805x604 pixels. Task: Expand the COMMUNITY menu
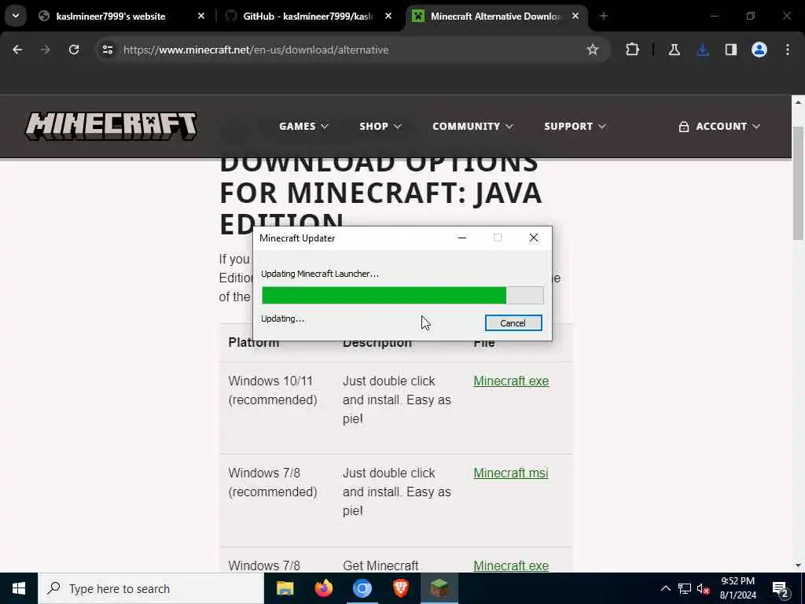tap(472, 127)
